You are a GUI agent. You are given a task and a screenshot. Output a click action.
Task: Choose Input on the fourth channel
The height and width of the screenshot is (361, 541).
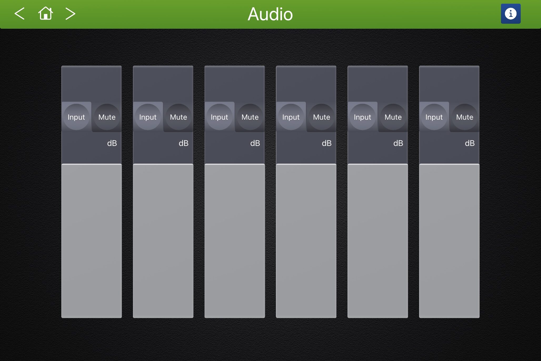(291, 117)
